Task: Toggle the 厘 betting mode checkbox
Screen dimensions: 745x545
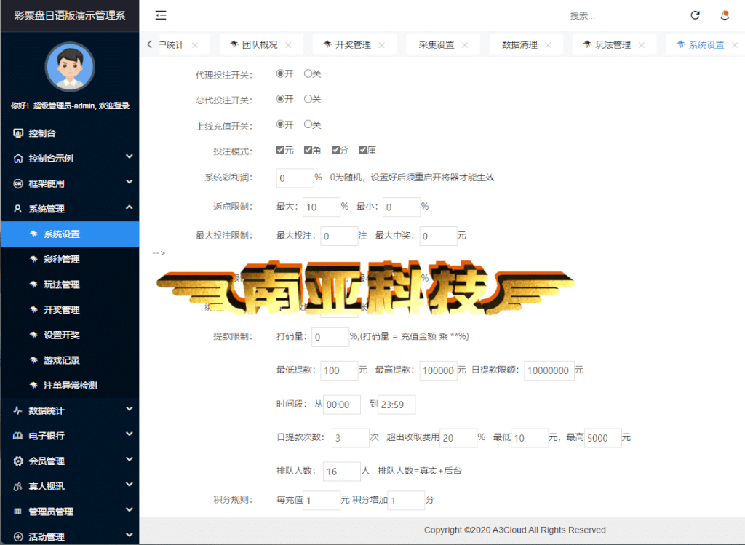Action: coord(363,150)
